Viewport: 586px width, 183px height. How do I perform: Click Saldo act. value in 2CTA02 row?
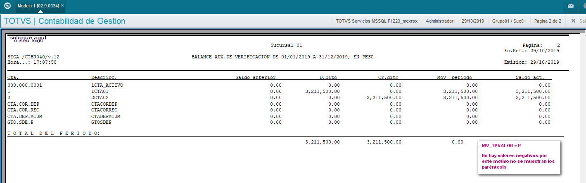click(x=533, y=97)
